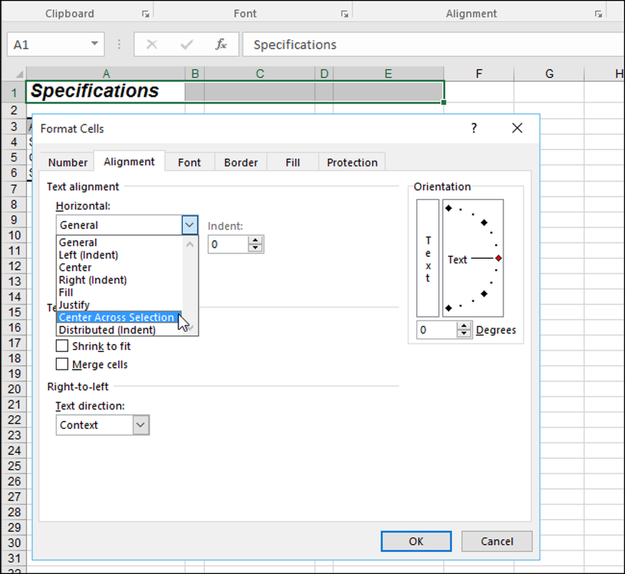Decrease Degrees with down spinner arrow
Viewport: 625px width, 574px height.
click(x=464, y=334)
